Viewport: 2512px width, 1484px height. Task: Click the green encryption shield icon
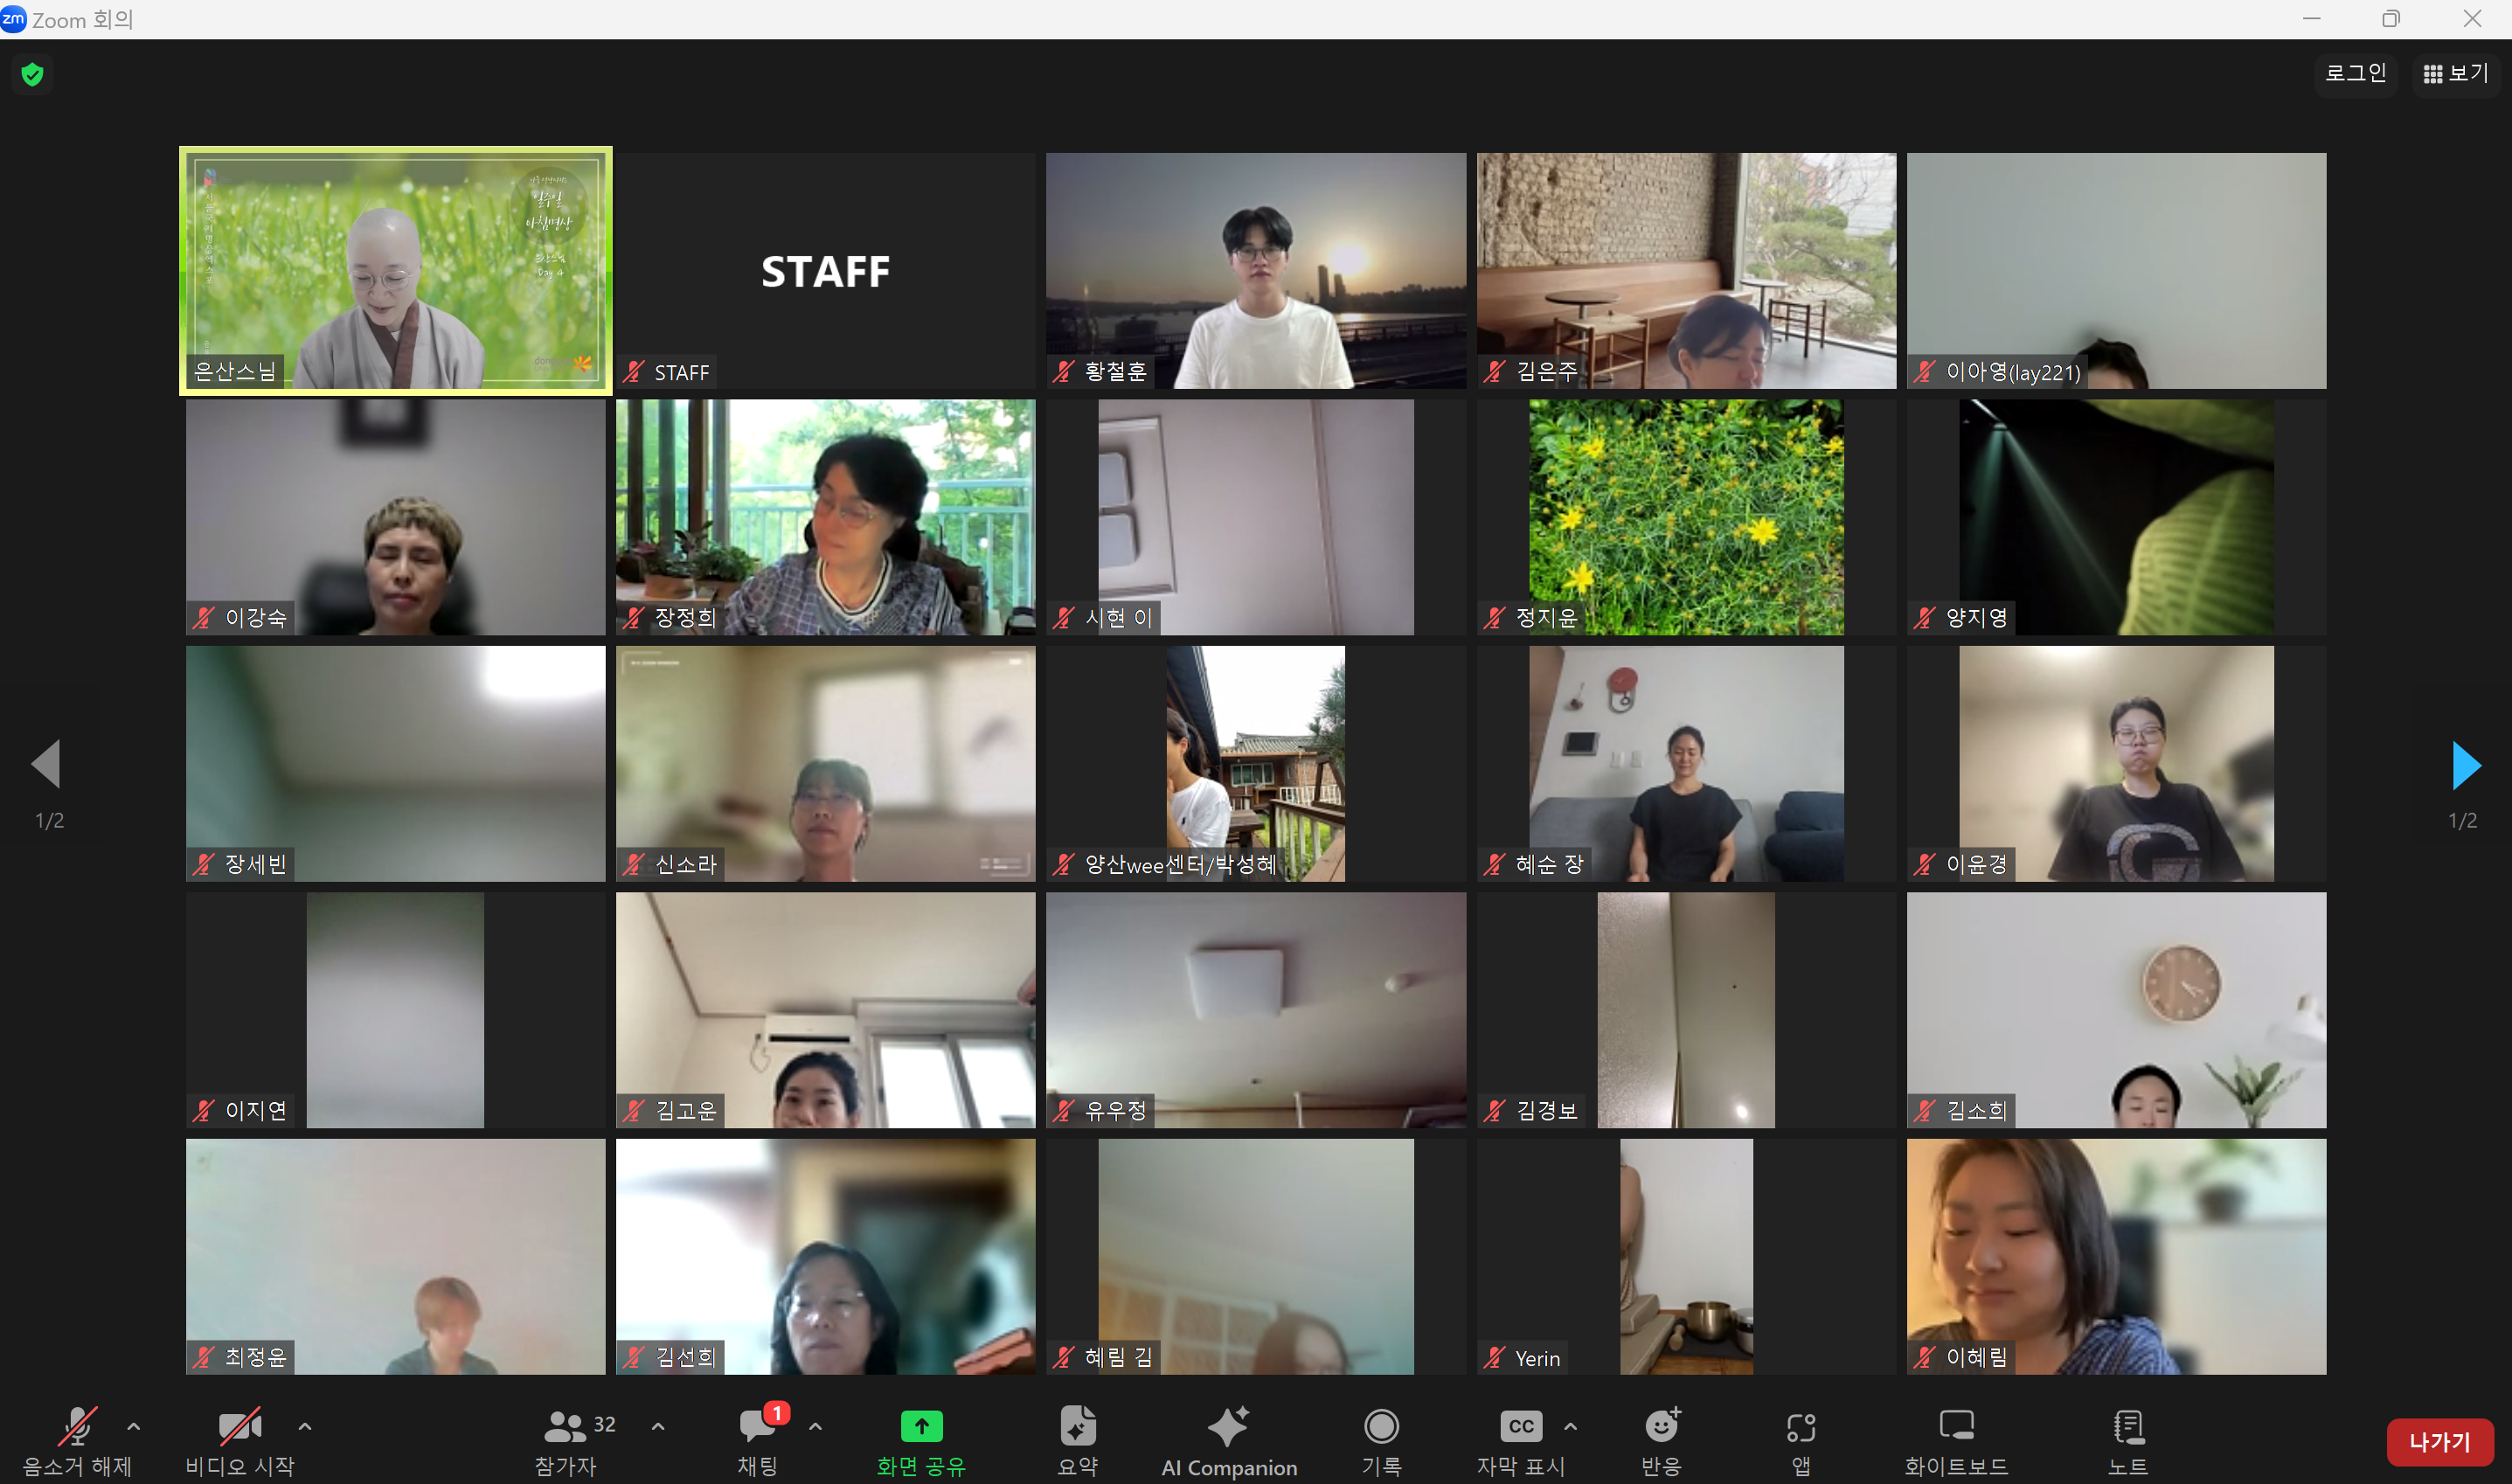pos(32,74)
